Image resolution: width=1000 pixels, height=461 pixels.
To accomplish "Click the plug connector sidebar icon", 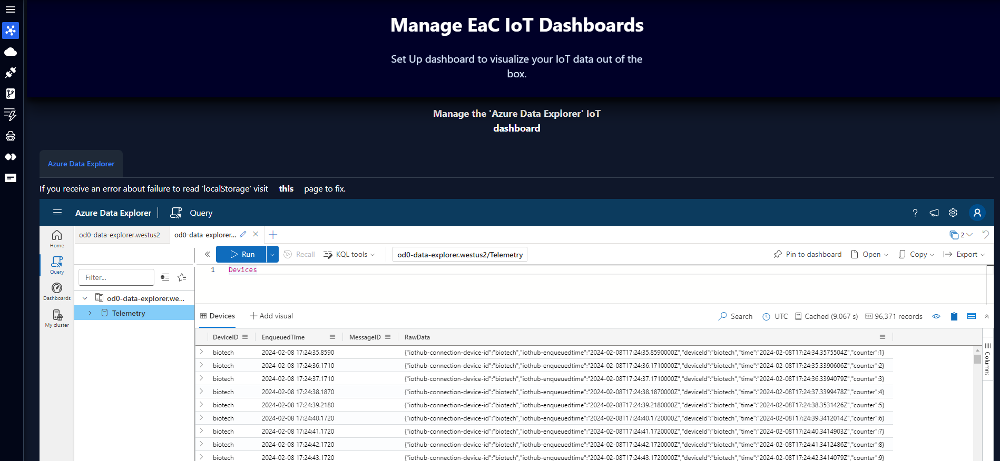I will pyautogui.click(x=11, y=73).
